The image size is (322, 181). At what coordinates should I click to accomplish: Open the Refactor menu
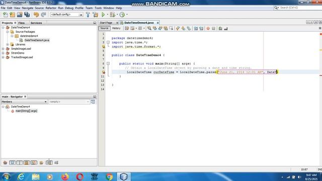point(51,8)
